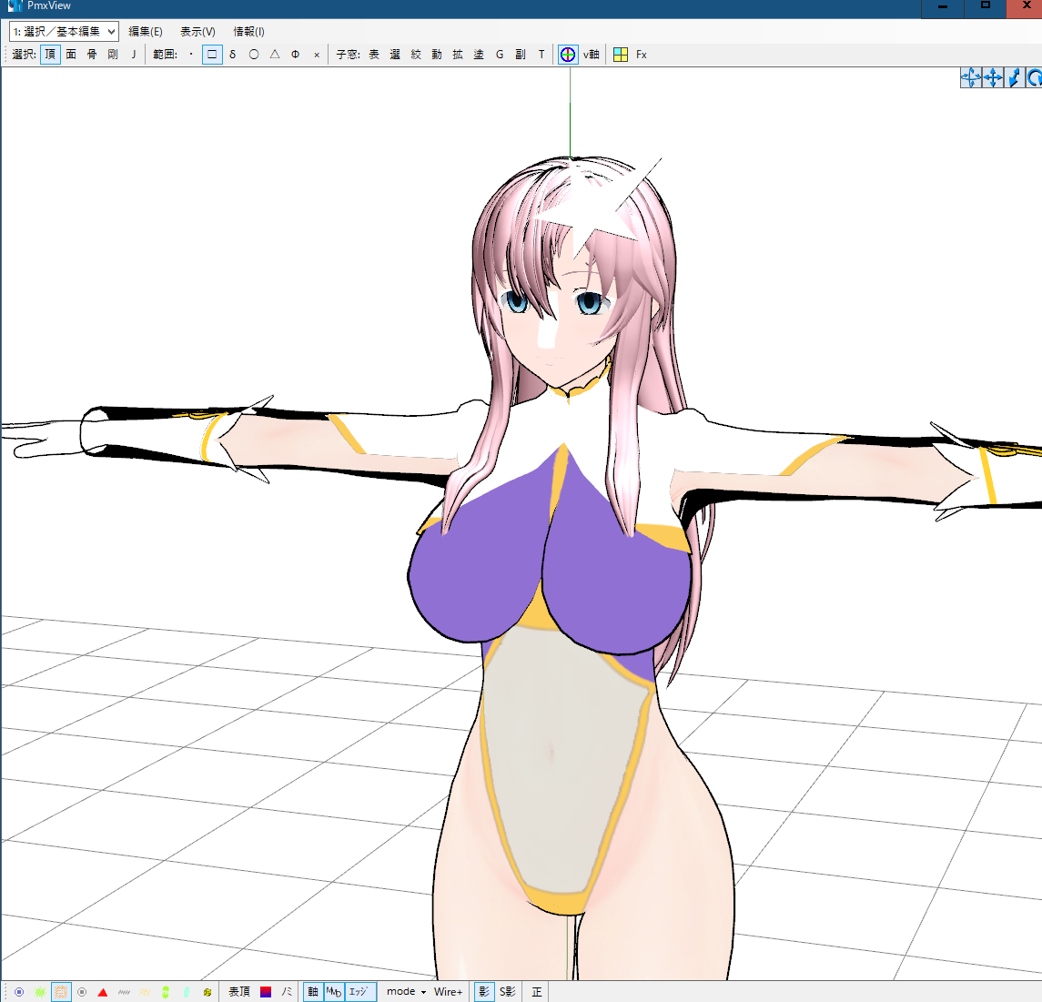Viewport: 1042px width, 1002px height.
Task: Toggle the red triangle display icon
Action: [x=102, y=992]
